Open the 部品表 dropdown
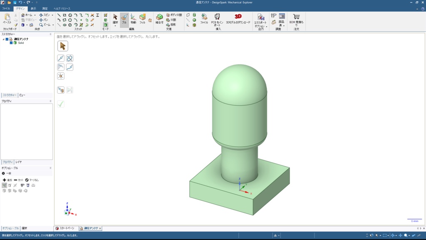 (x=284, y=26)
